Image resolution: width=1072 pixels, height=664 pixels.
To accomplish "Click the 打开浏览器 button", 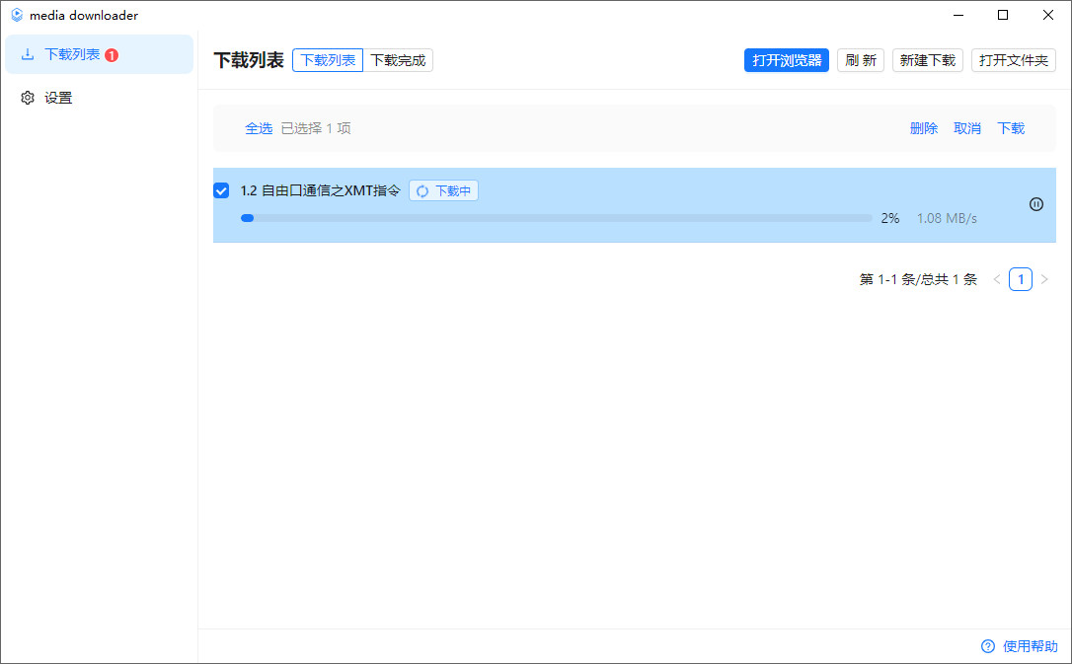I will tap(786, 60).
